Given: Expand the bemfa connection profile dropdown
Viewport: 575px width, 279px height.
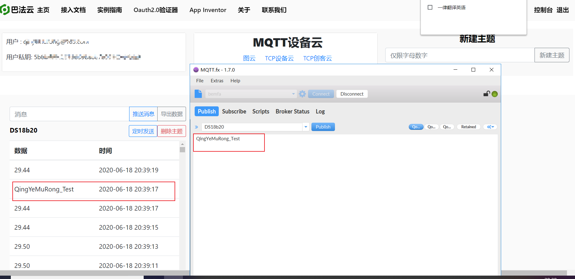Looking at the screenshot, I should (x=293, y=94).
